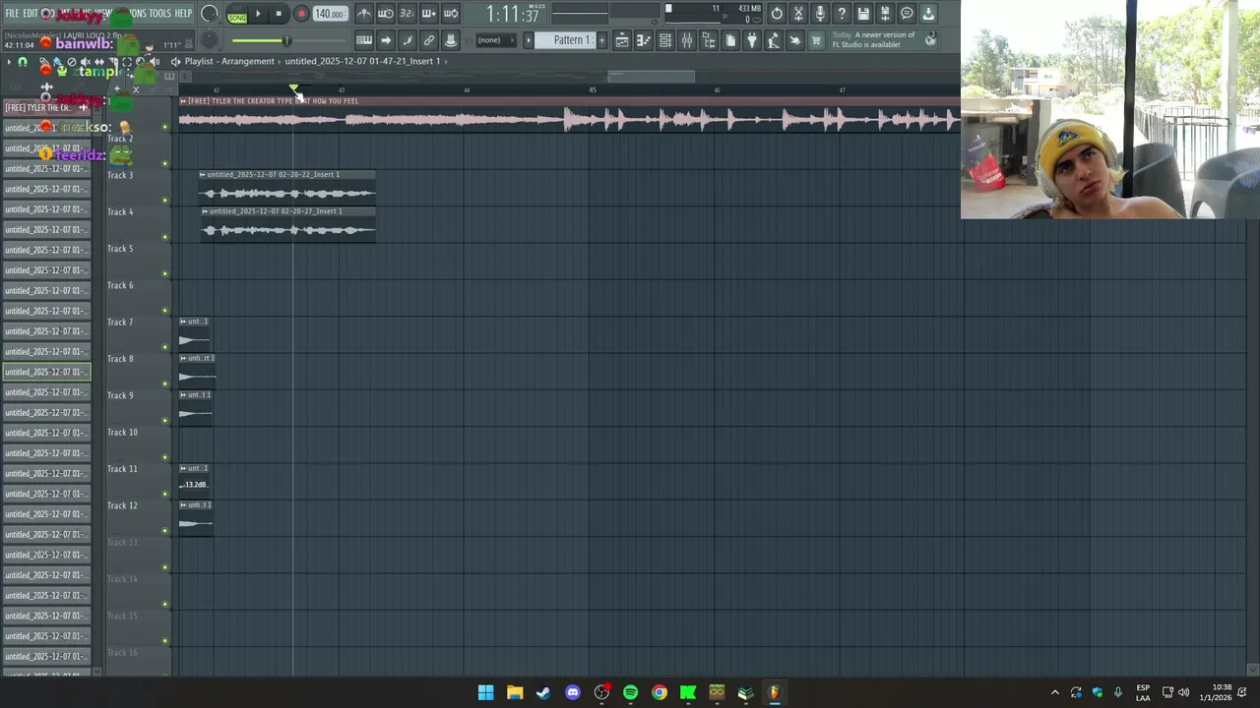Viewport: 1260px width, 708px height.
Task: Click the microphone one-click recording icon
Action: [x=820, y=14]
